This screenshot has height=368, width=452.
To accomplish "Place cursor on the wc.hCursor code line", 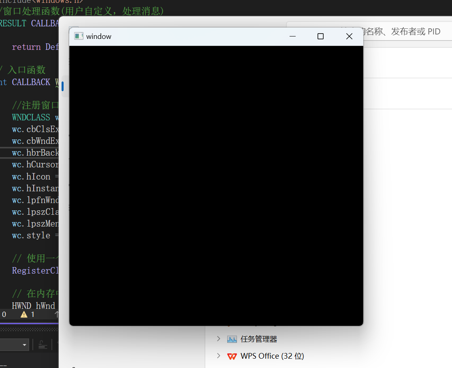I will tap(35, 165).
